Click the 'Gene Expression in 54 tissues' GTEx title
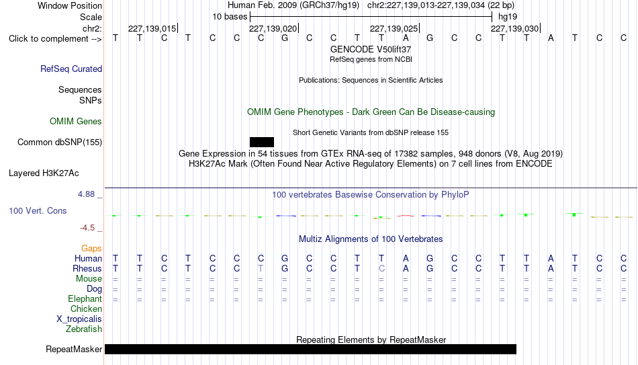This screenshot has width=638, height=365. coord(371,153)
